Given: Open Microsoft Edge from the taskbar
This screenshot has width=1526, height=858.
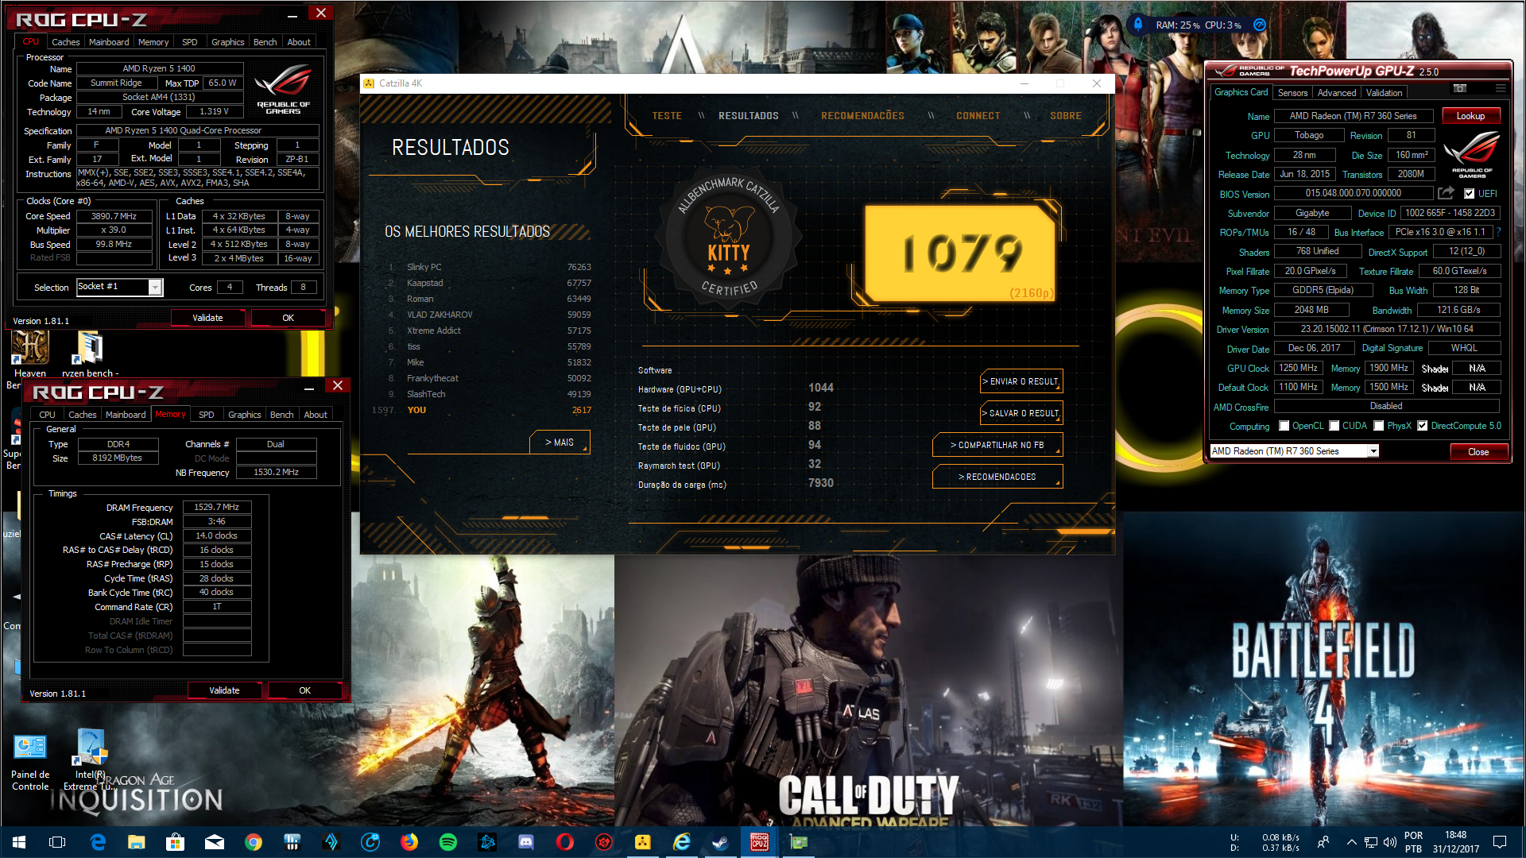Looking at the screenshot, I should coord(98,842).
